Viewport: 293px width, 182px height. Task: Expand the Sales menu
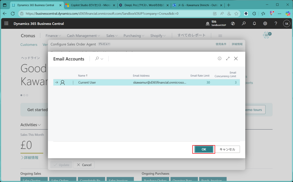coord(112,36)
